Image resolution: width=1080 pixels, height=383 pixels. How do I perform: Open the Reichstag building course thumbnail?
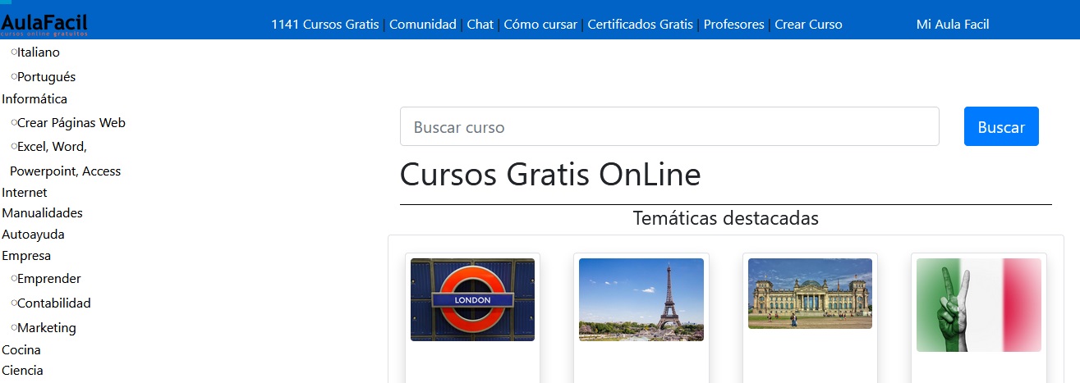click(x=810, y=294)
